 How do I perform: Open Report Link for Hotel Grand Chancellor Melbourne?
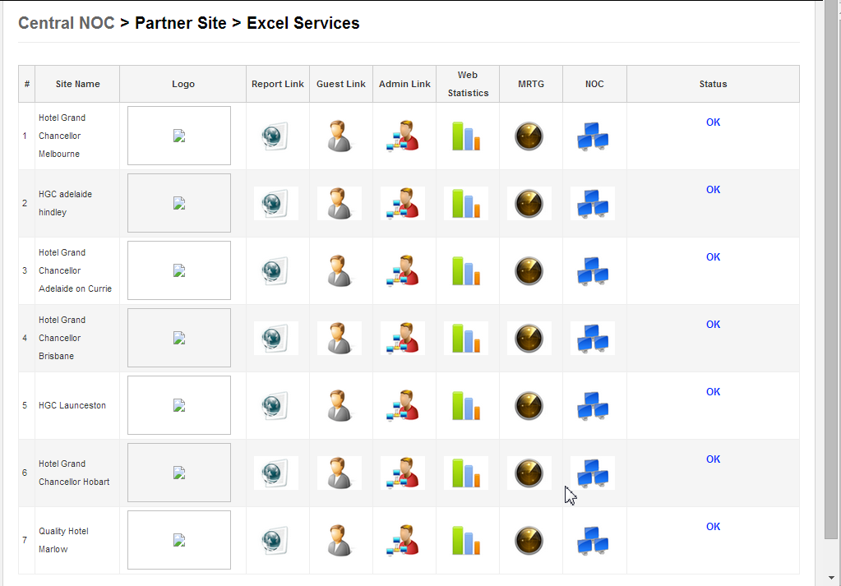(275, 136)
